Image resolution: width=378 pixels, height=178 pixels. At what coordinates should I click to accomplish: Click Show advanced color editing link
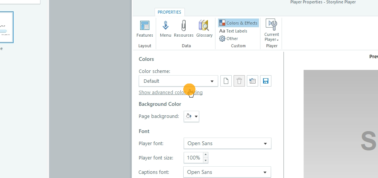170,93
